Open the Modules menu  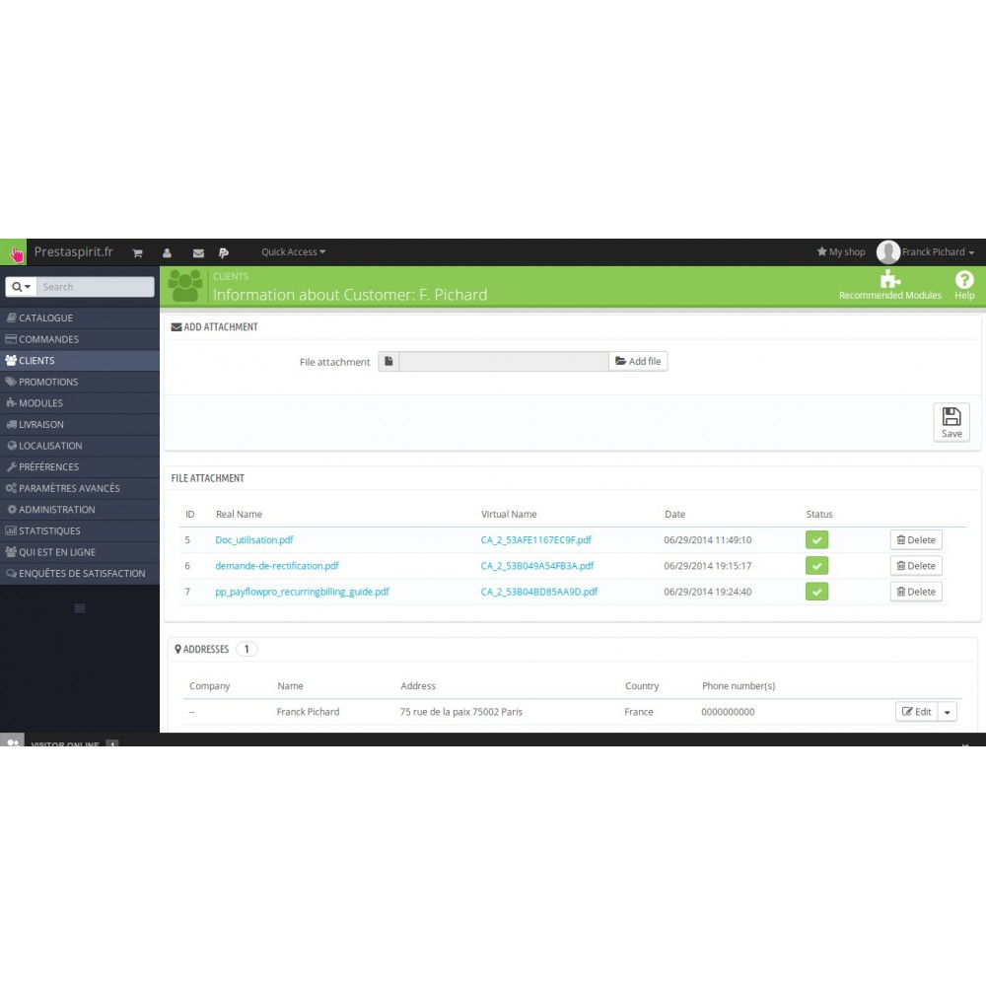[79, 403]
